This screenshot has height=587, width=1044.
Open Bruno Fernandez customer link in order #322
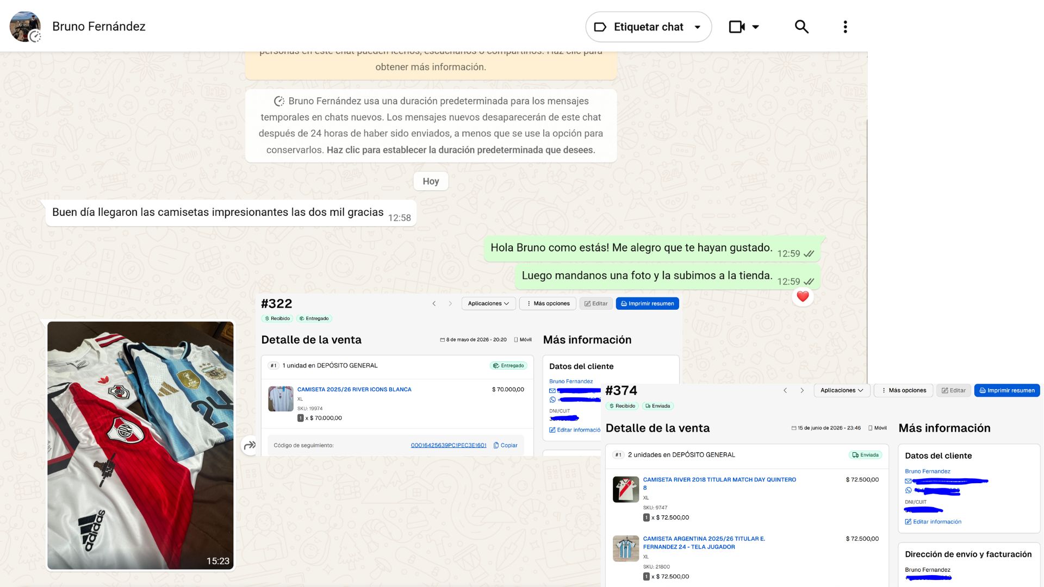tap(571, 381)
